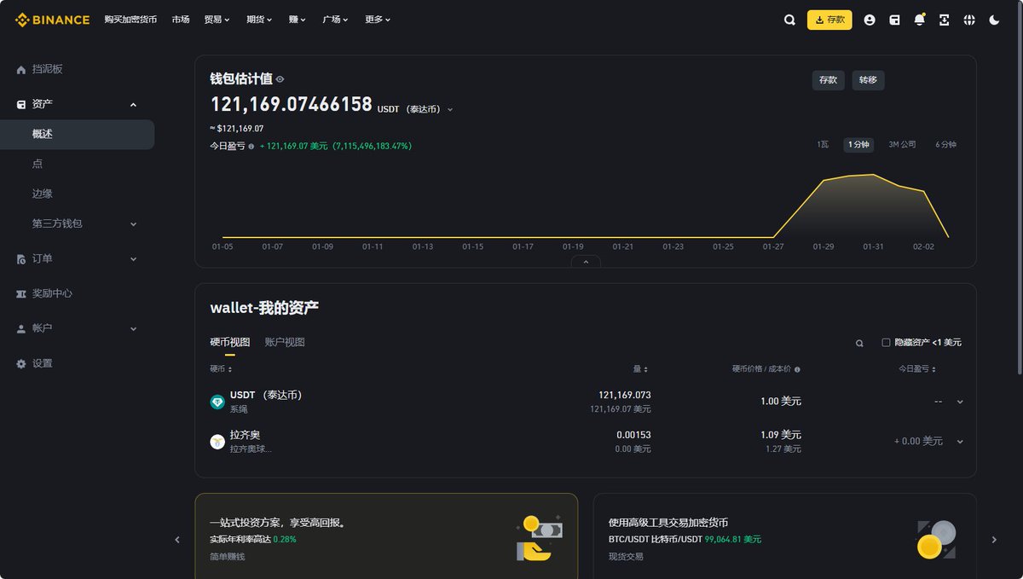Switch to the 账户视图 tab
1023x579 pixels.
(x=285, y=342)
